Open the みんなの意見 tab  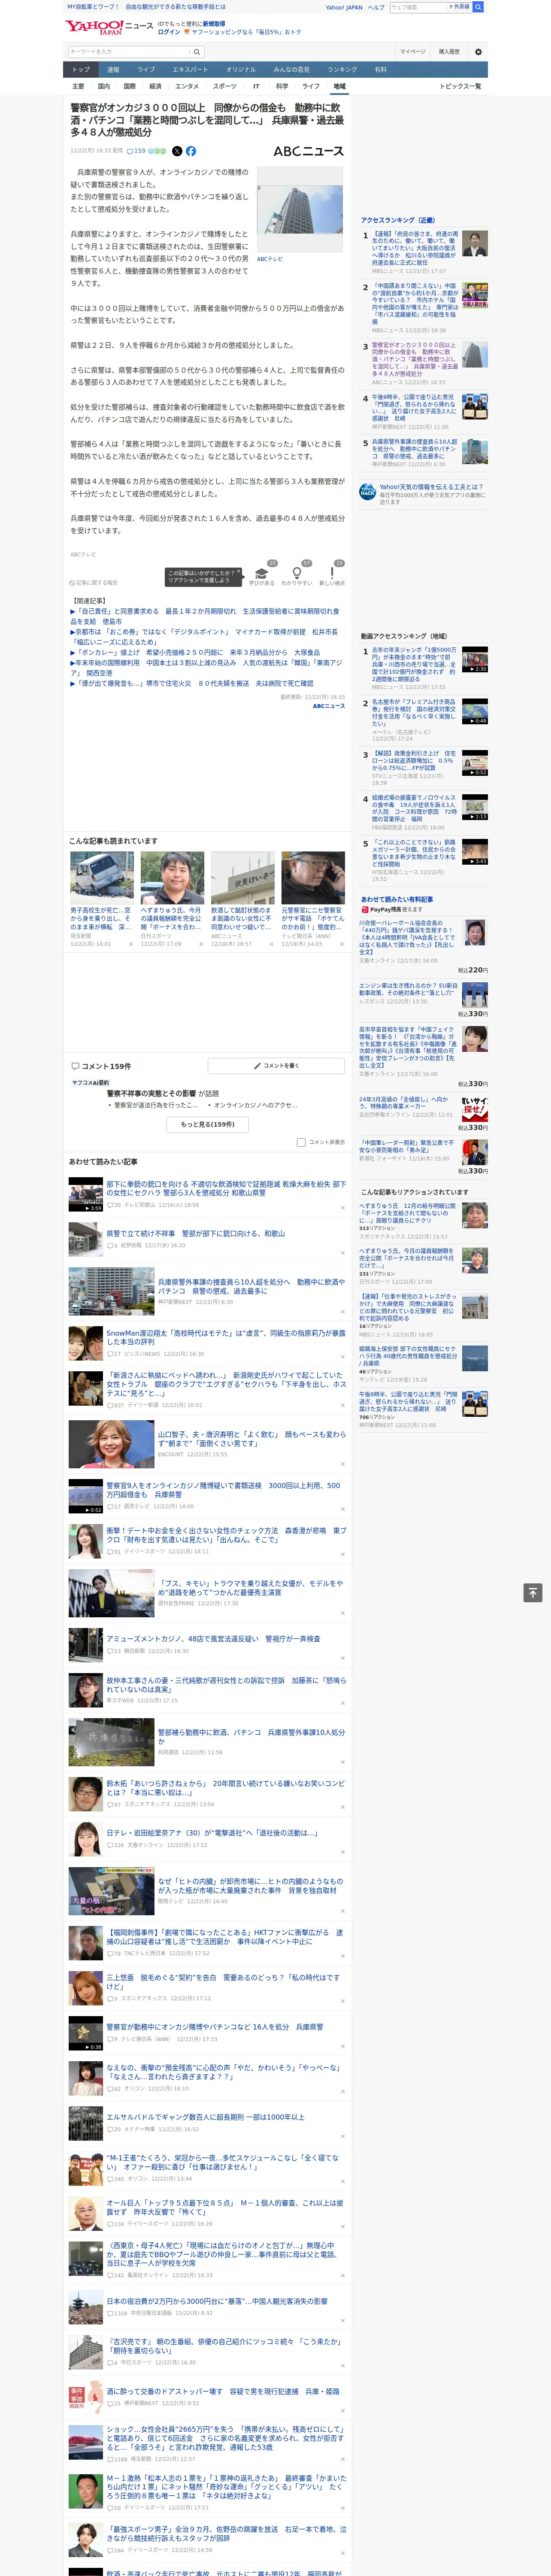point(291,70)
